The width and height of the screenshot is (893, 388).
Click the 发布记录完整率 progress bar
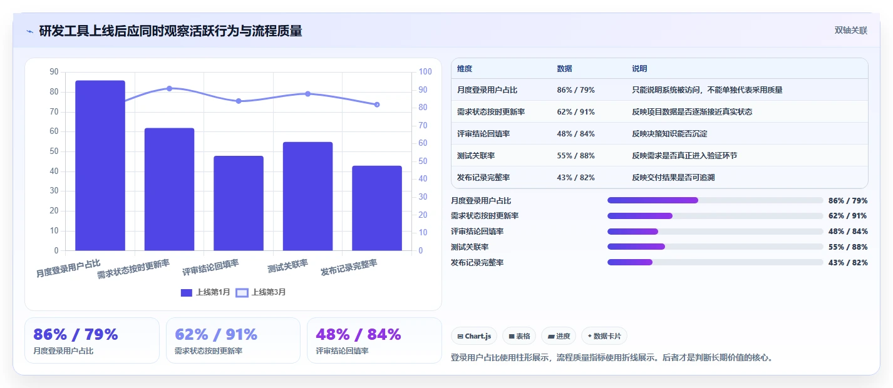(715, 263)
